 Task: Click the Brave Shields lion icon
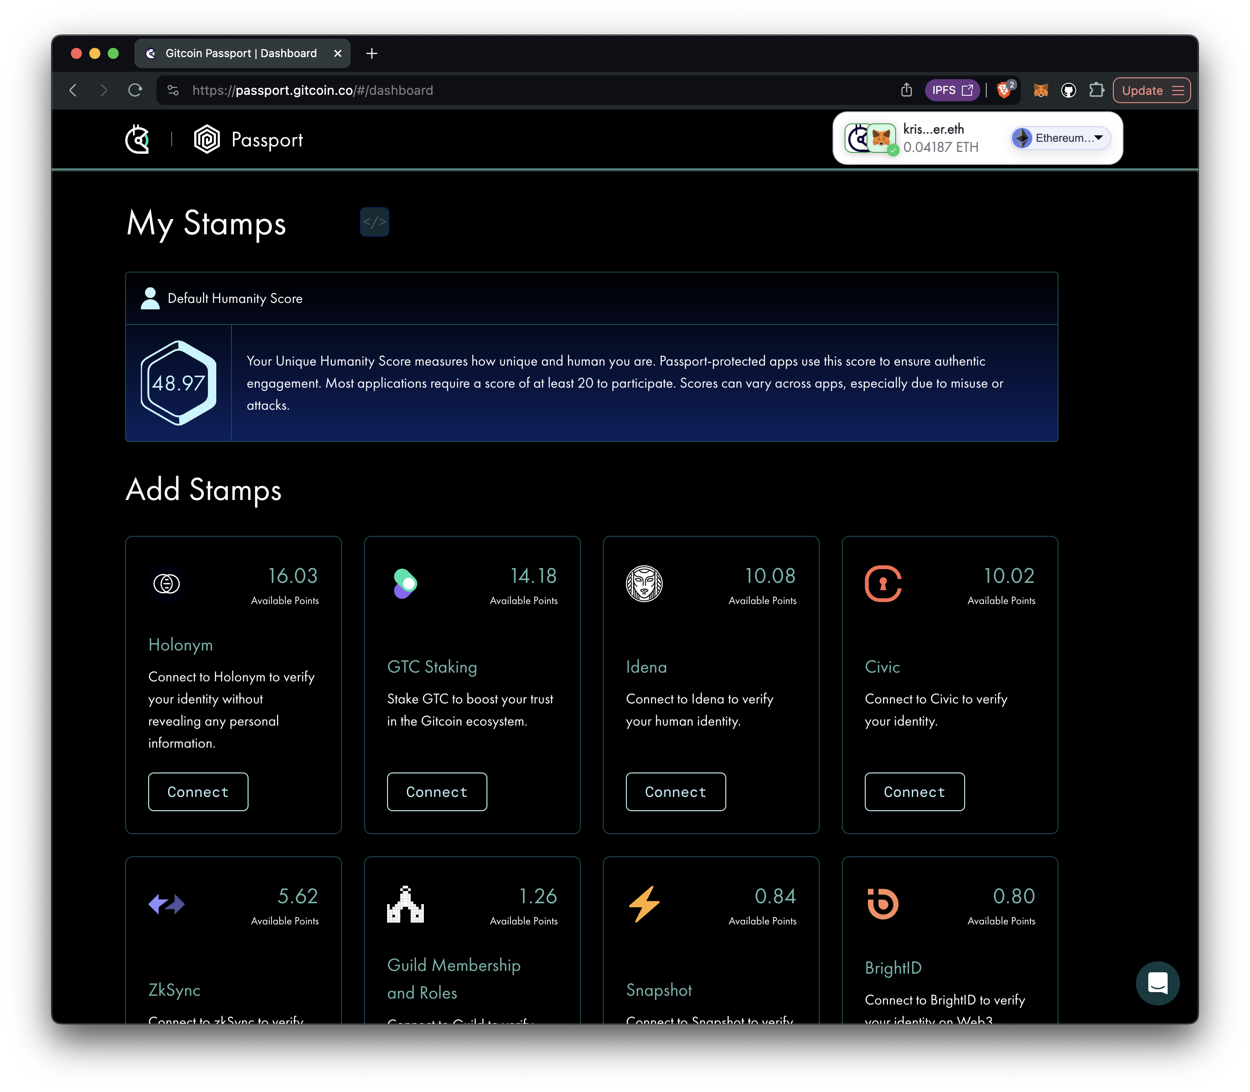tap(1004, 90)
